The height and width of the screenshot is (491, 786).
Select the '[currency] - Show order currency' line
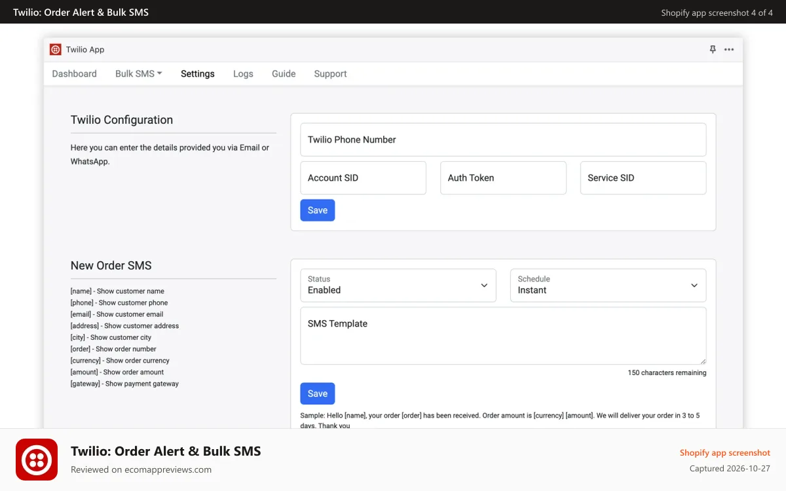(x=120, y=361)
